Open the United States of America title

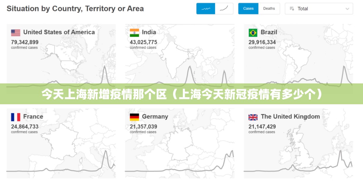(x=59, y=32)
